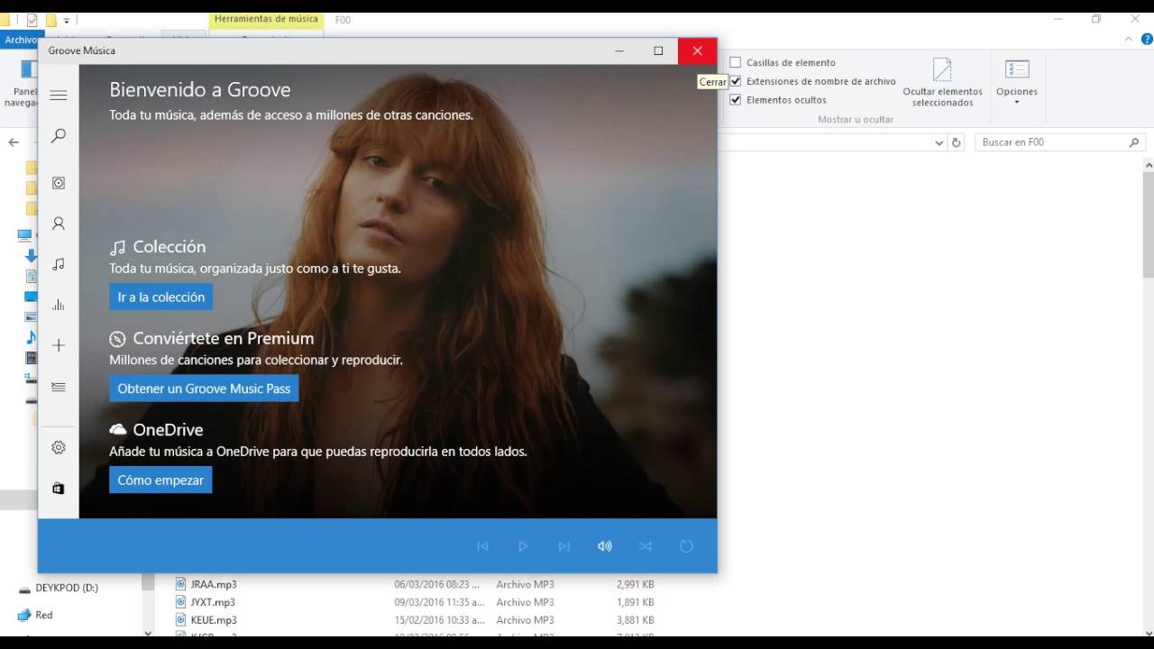Select DEYKPOD (D:) drive in the navigation pane

click(x=67, y=588)
